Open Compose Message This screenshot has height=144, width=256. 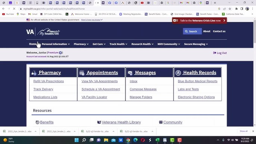(143, 89)
